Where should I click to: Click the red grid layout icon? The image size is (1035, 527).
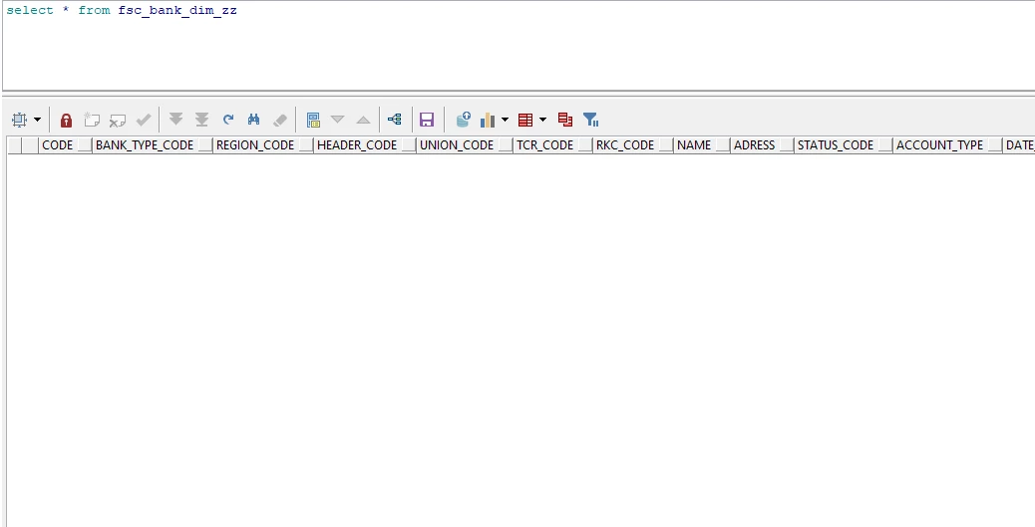(x=525, y=120)
